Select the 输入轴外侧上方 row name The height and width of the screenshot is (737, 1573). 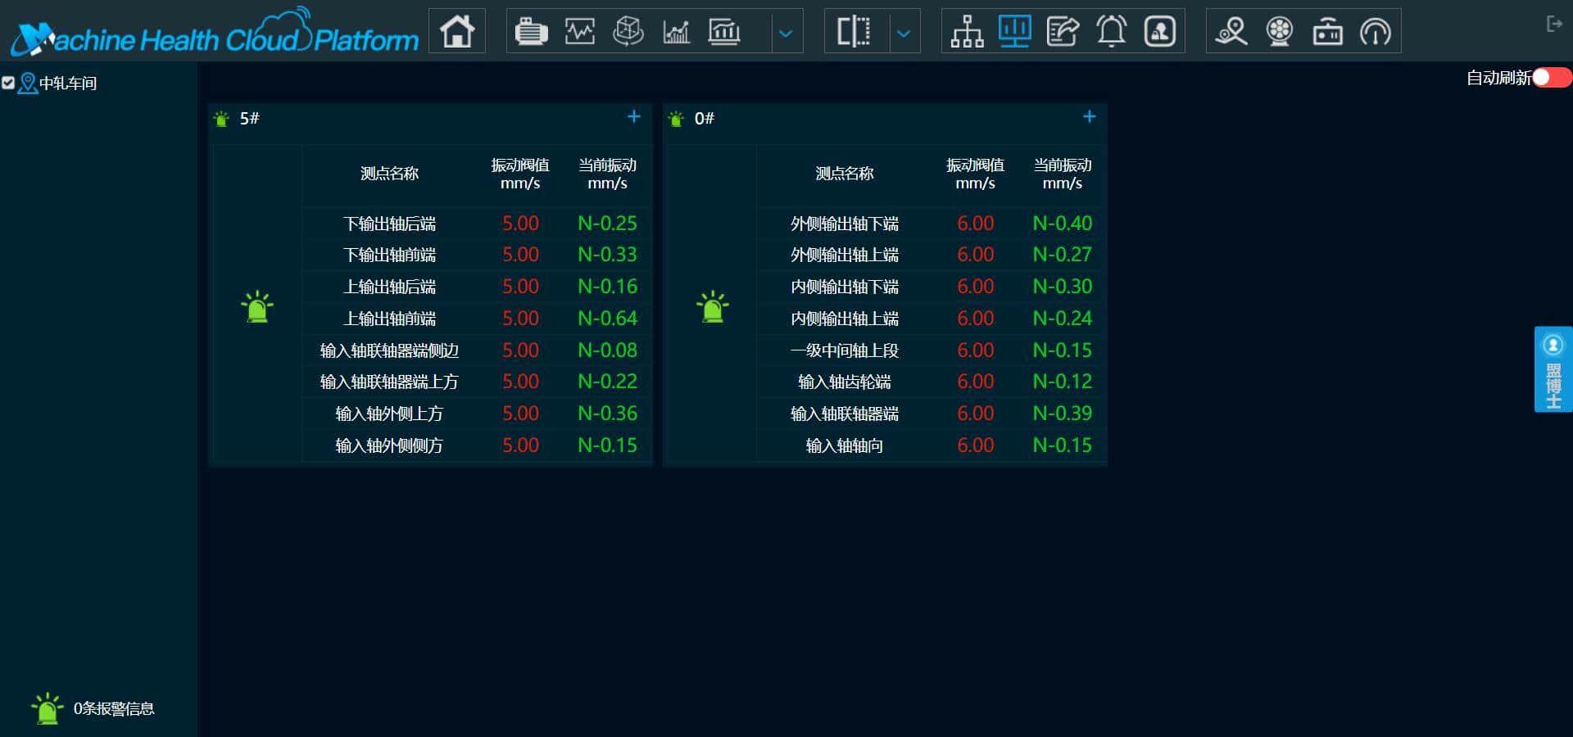389,414
